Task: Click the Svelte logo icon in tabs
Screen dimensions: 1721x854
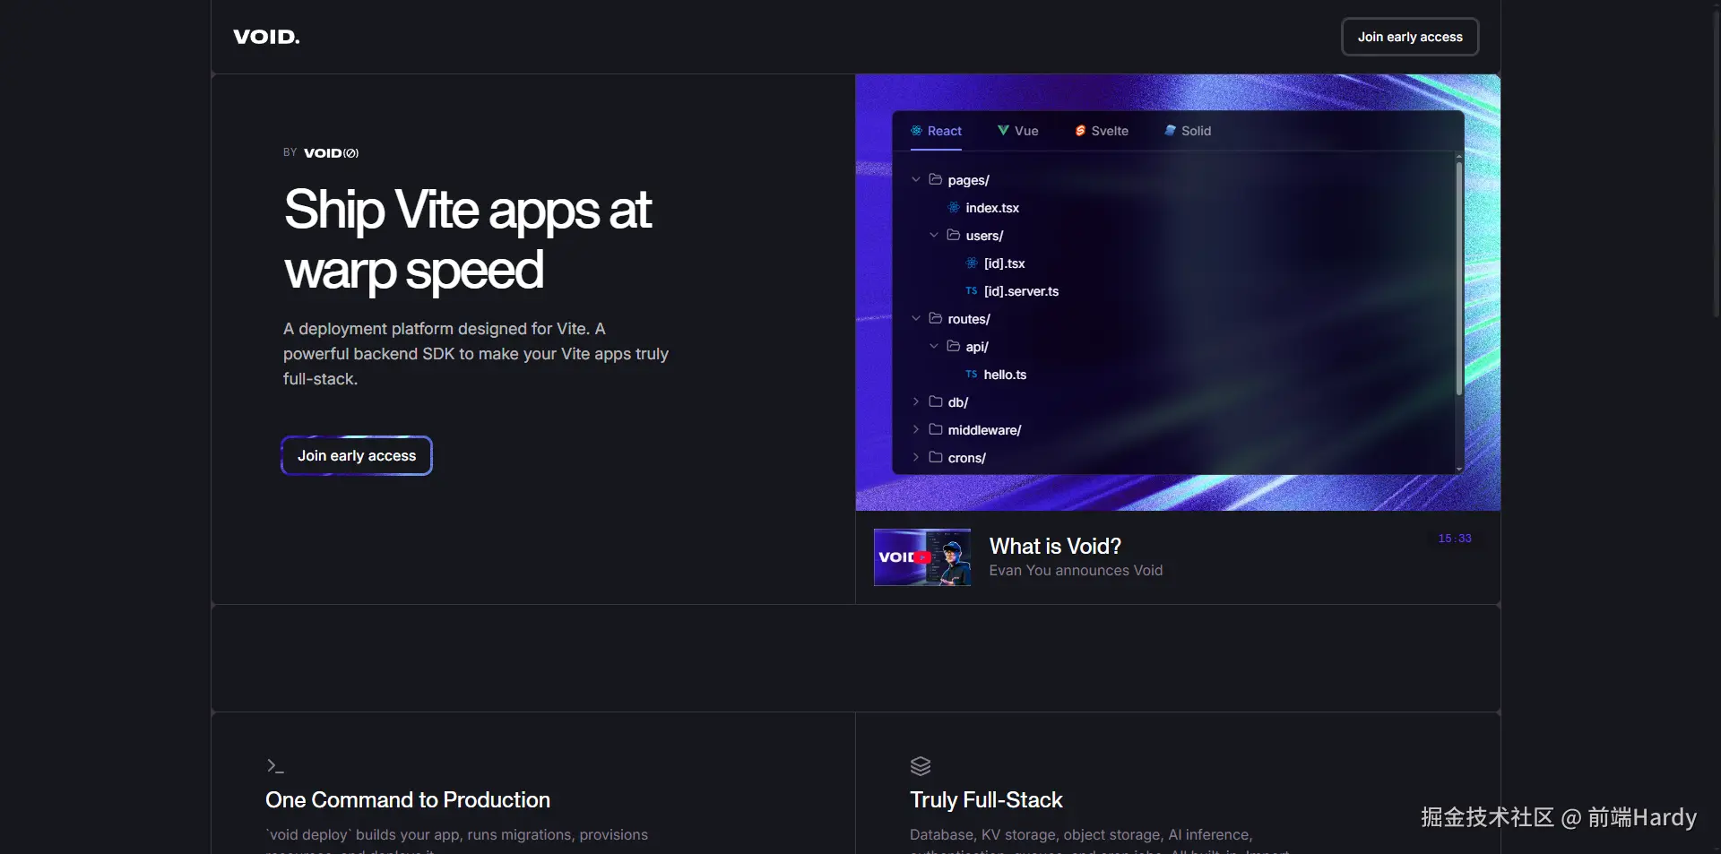Action: click(x=1080, y=131)
